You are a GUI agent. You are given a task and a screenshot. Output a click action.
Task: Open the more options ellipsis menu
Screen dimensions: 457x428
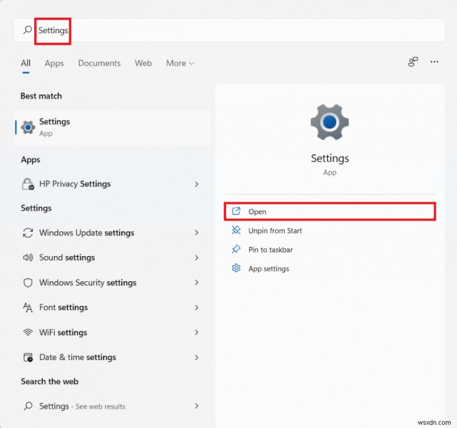pyautogui.click(x=435, y=62)
